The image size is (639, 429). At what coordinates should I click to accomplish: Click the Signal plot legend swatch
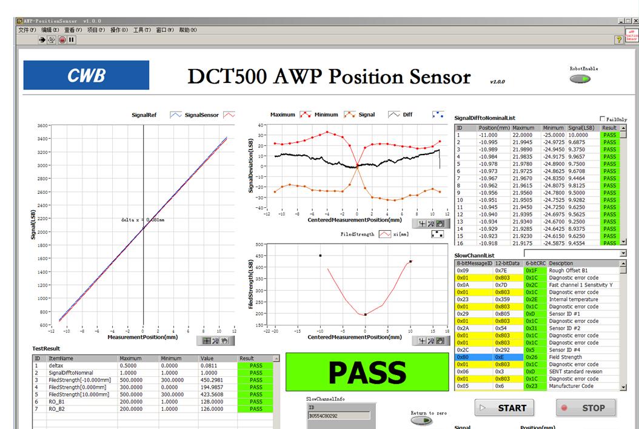pos(394,115)
